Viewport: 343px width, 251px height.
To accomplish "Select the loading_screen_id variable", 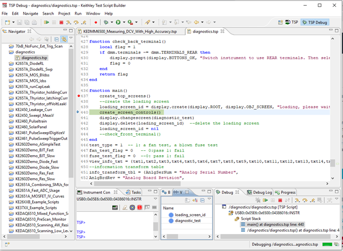I will [x=190, y=215].
